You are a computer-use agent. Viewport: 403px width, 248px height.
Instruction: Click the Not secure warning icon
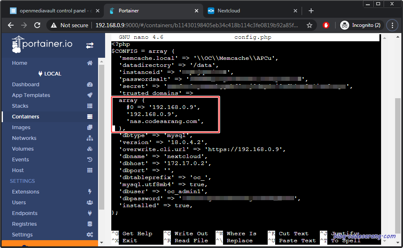[54, 25]
